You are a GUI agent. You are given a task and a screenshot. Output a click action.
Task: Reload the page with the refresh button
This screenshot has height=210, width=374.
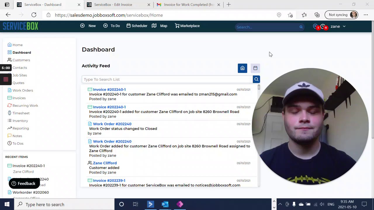34,15
